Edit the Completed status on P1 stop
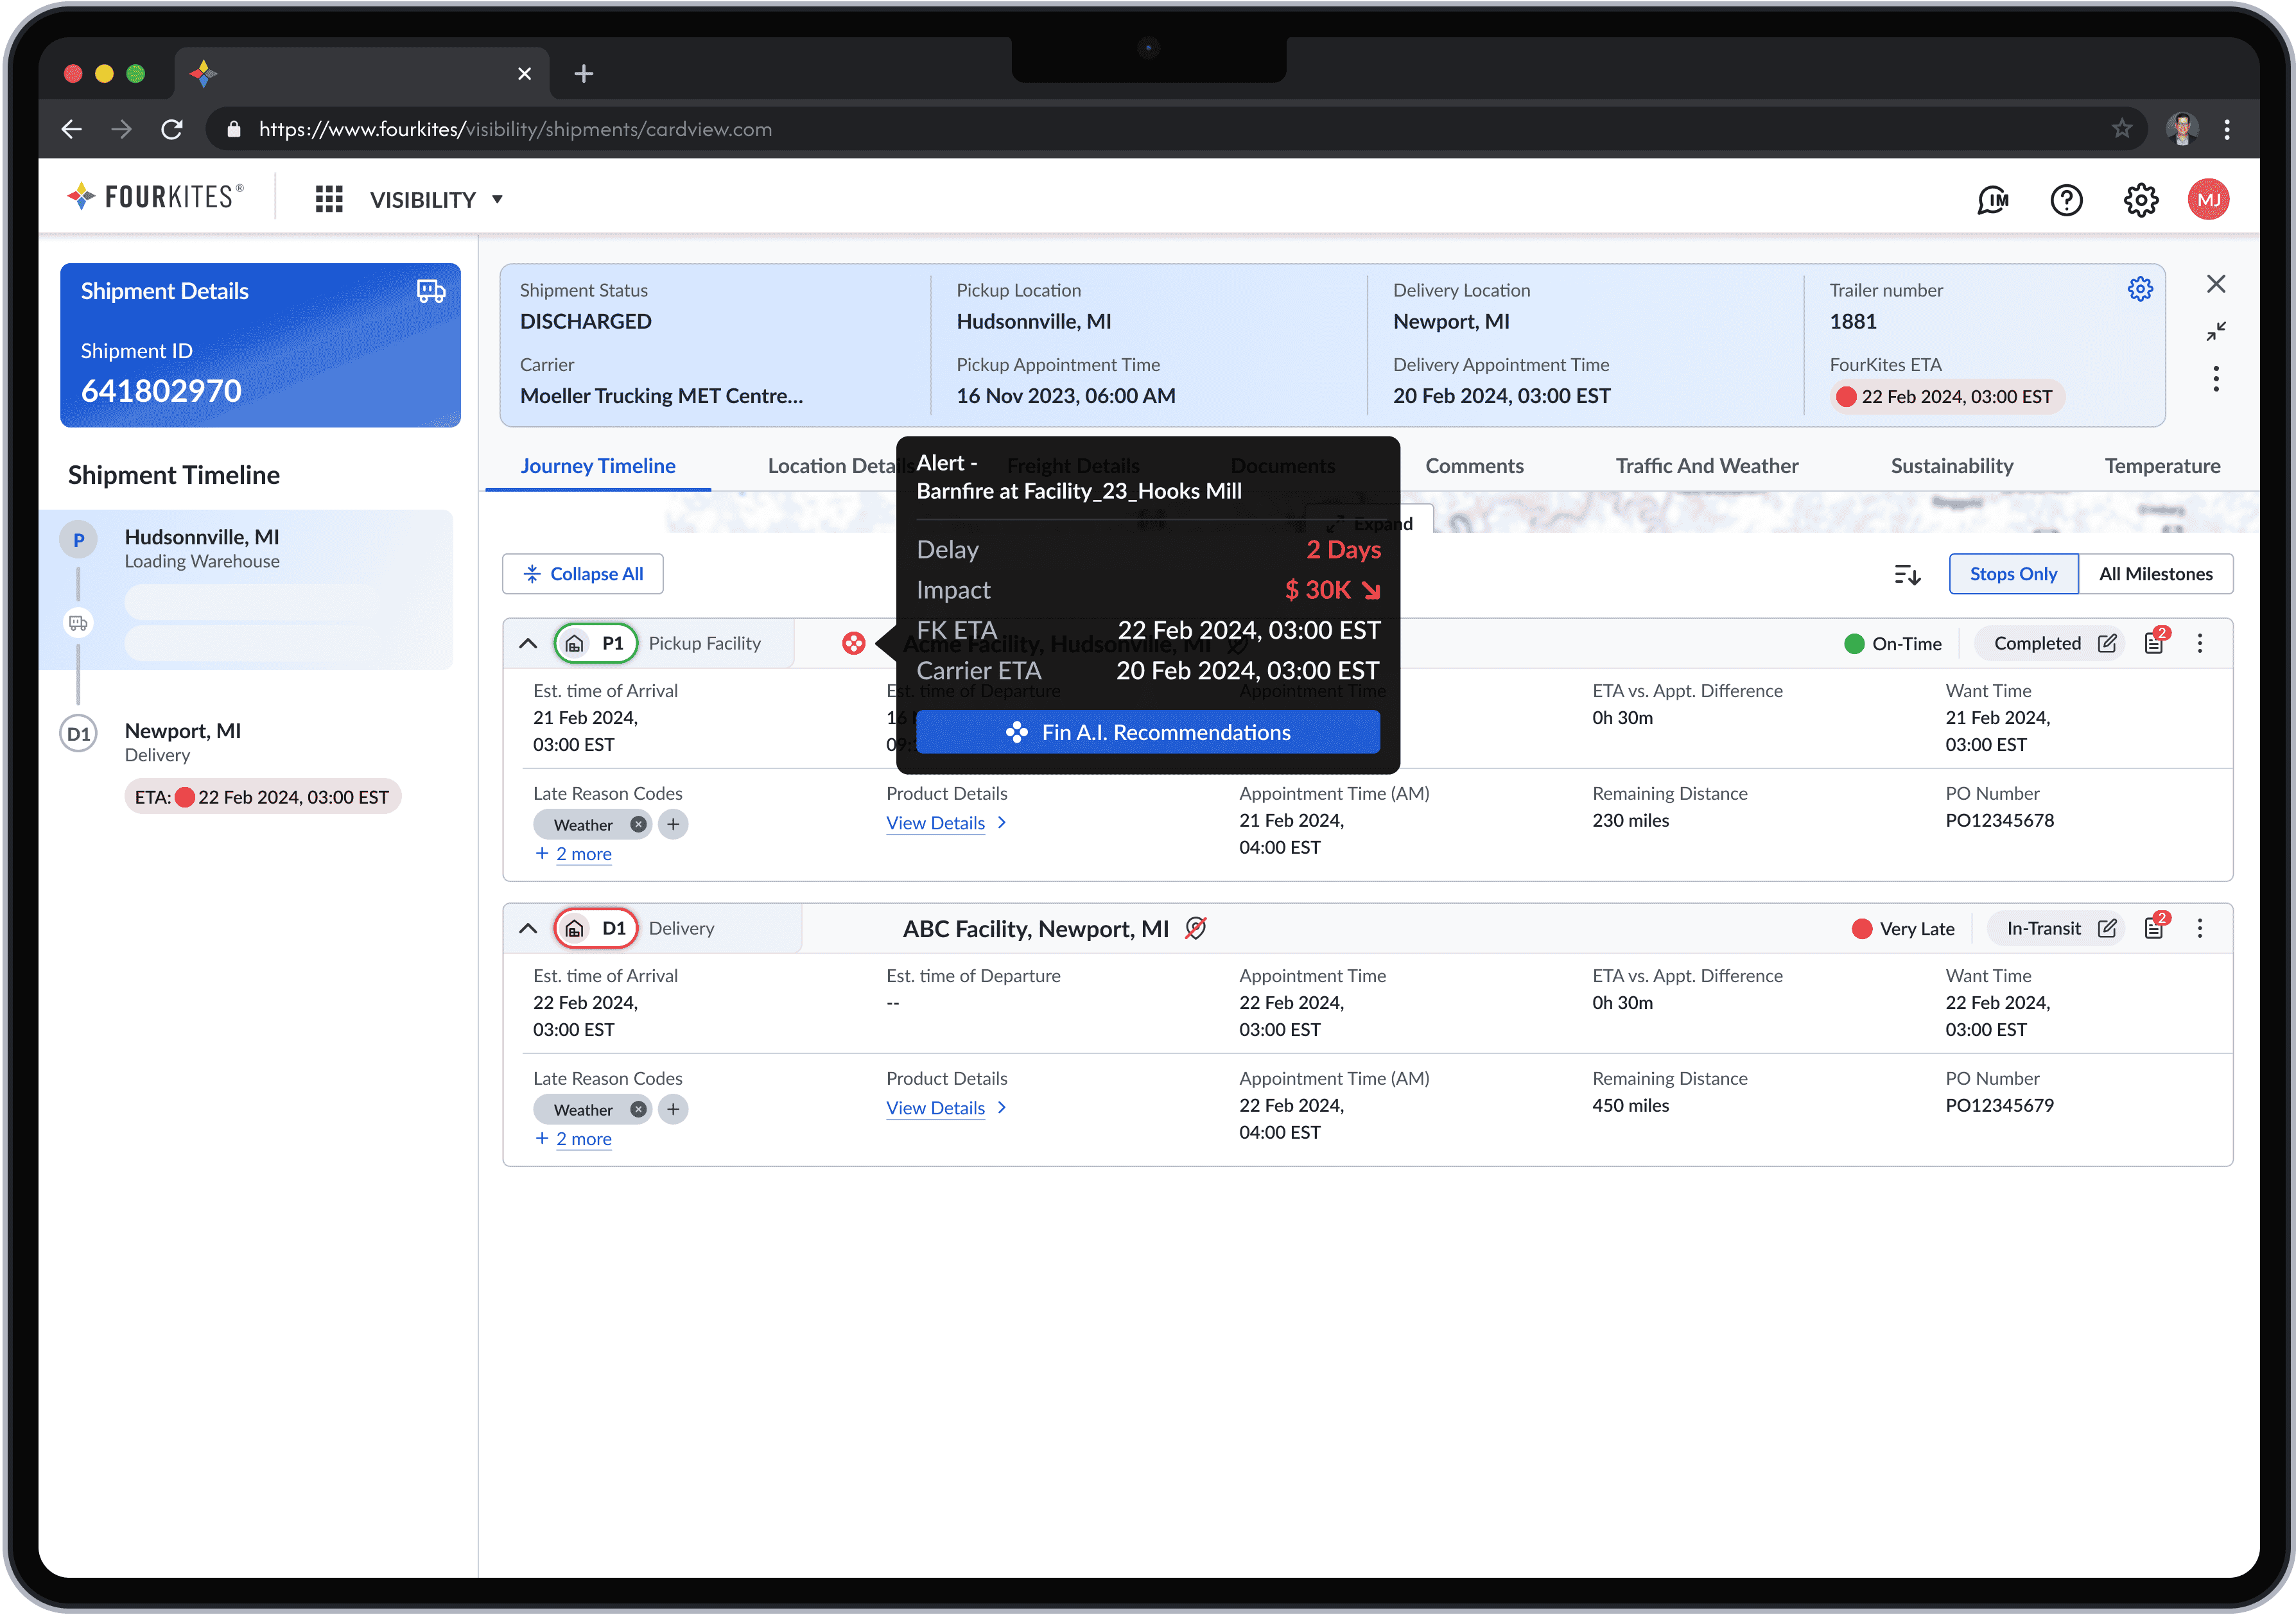Viewport: 2296px width, 1615px height. 2107,643
